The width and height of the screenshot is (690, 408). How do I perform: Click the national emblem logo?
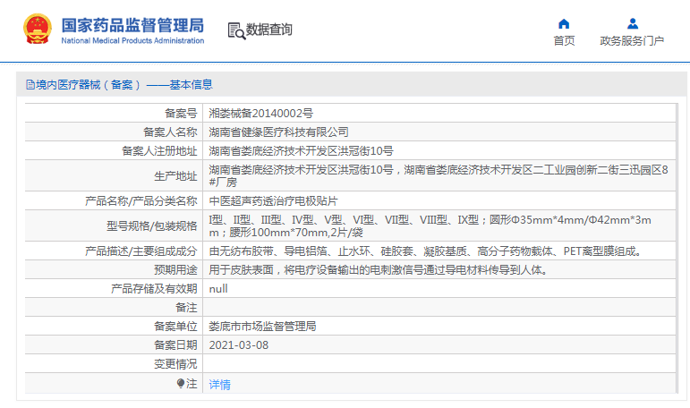pyautogui.click(x=38, y=29)
